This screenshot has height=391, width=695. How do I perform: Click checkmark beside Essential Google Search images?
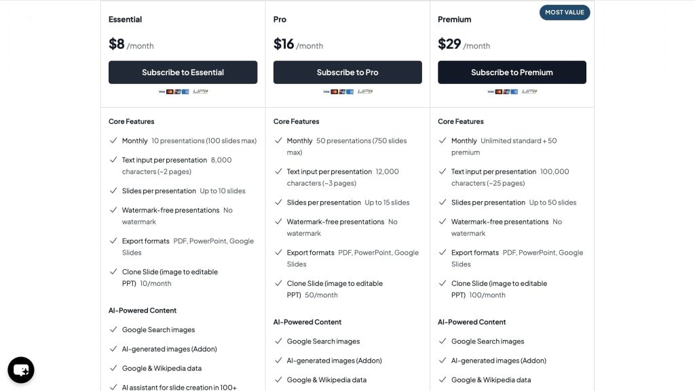(113, 330)
